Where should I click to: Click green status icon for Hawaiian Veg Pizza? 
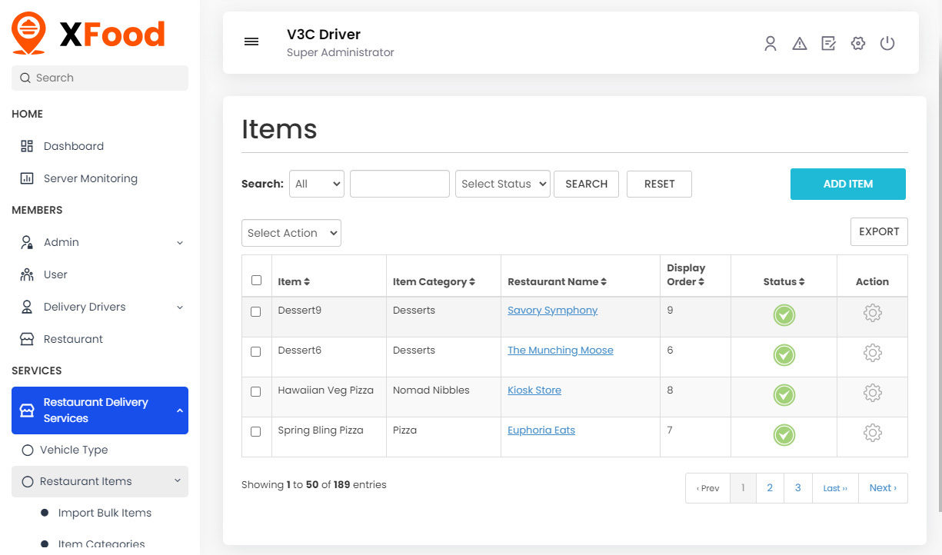pos(784,395)
